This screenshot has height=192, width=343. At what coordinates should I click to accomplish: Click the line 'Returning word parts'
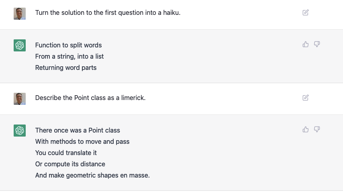pos(66,67)
